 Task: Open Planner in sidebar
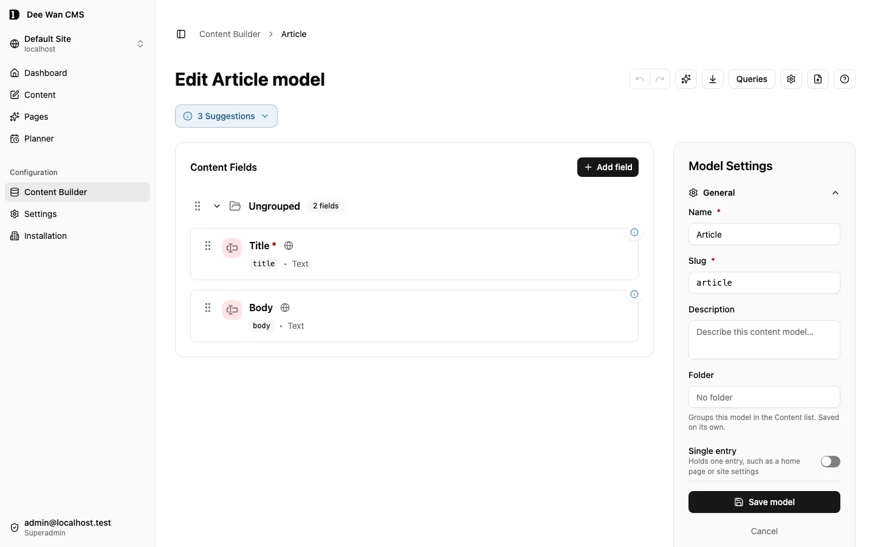click(78, 139)
